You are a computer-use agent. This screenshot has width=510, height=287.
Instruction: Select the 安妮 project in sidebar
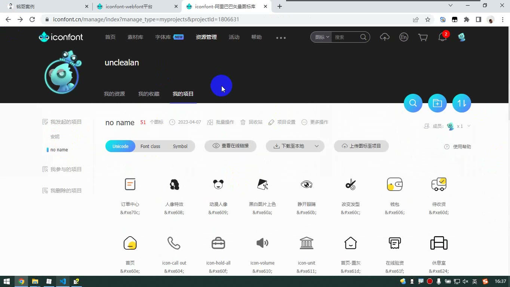tap(55, 137)
